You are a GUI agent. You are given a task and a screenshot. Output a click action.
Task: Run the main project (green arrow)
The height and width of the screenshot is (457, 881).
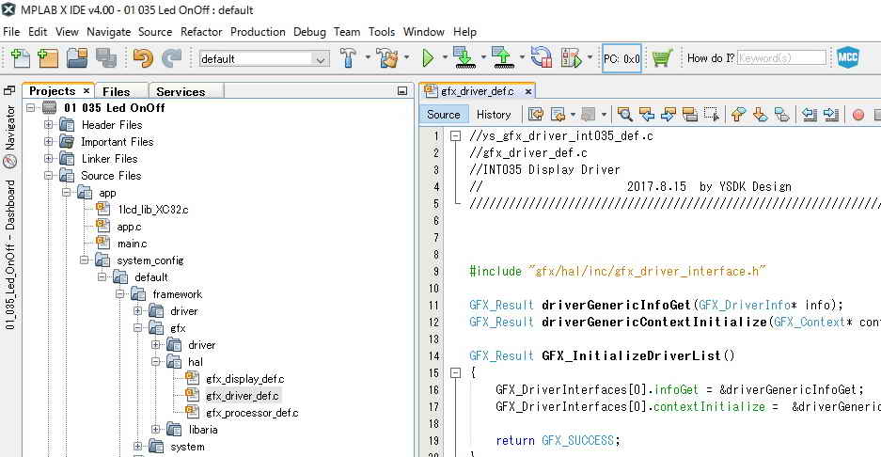(428, 58)
